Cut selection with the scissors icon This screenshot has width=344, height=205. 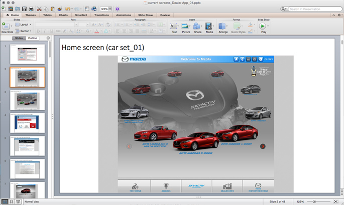(x=39, y=9)
